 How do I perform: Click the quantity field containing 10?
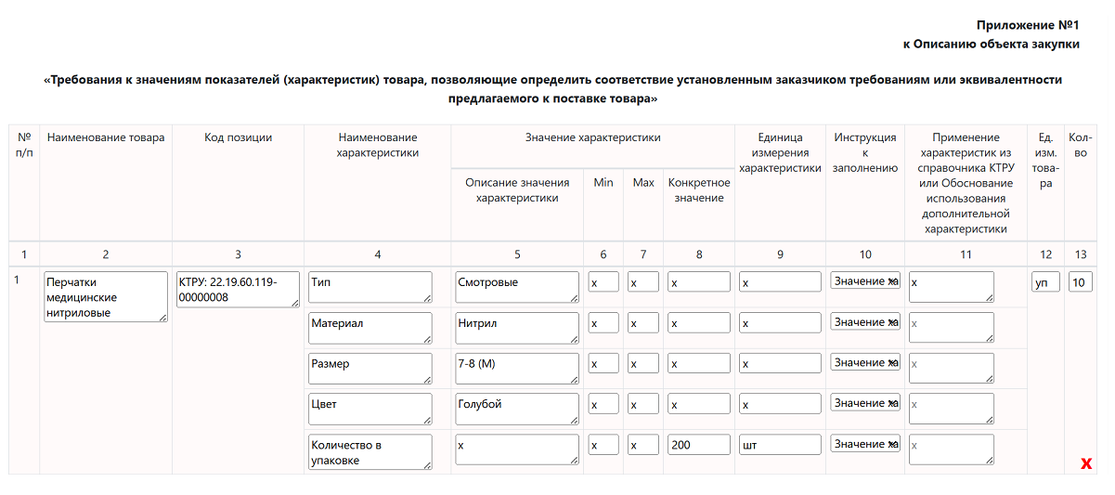(1081, 281)
